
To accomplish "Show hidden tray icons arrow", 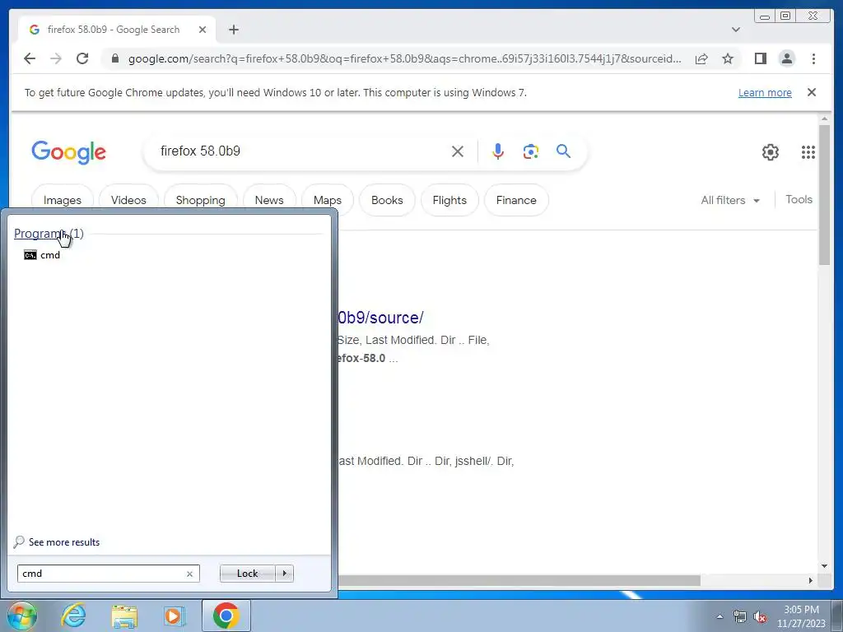I will (720, 616).
